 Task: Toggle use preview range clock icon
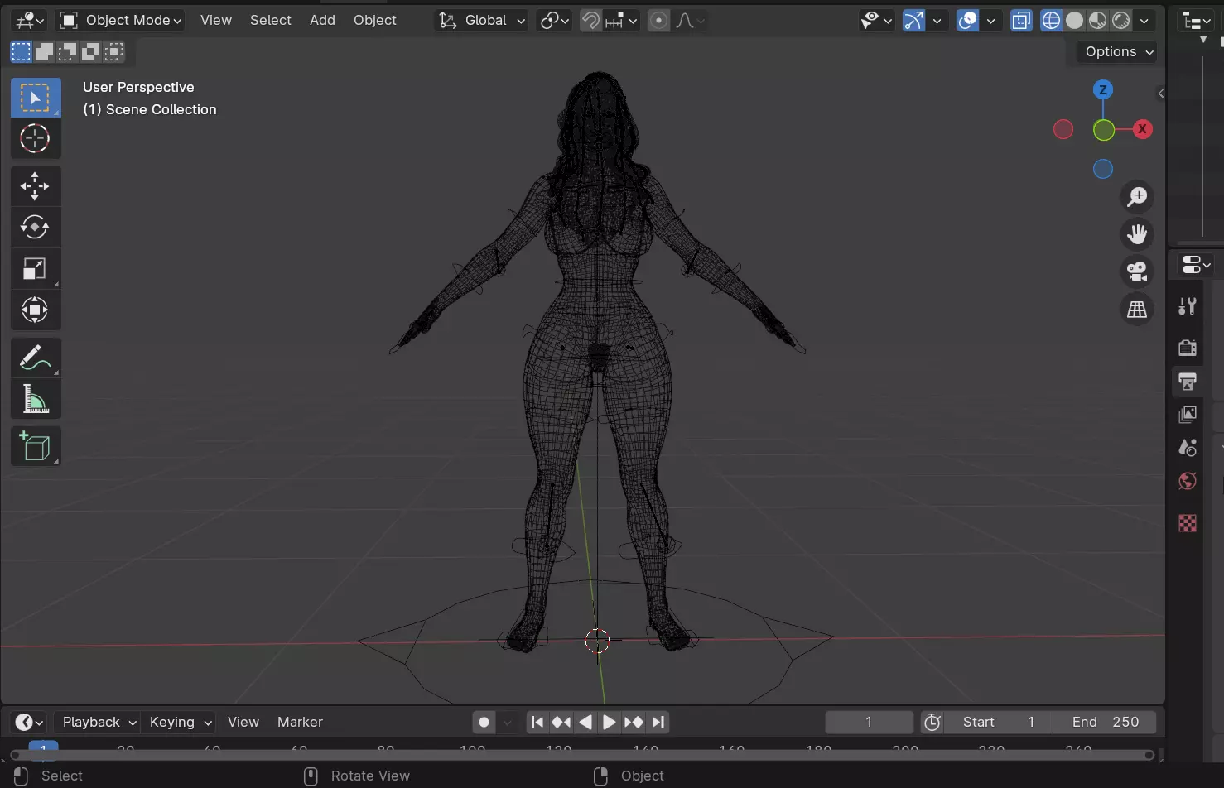[x=932, y=722]
